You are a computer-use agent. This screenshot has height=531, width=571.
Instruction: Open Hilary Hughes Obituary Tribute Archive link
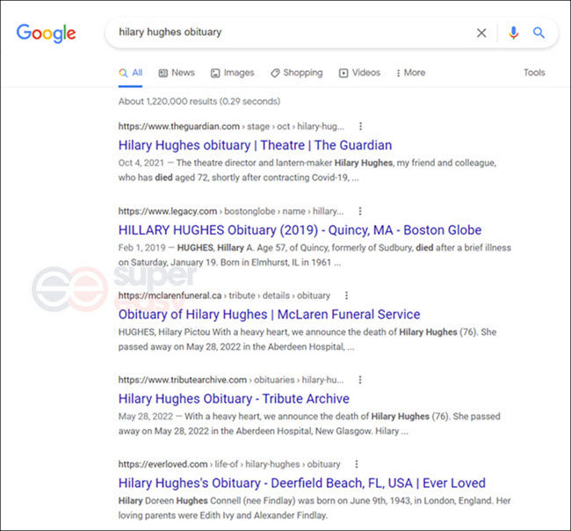[234, 398]
